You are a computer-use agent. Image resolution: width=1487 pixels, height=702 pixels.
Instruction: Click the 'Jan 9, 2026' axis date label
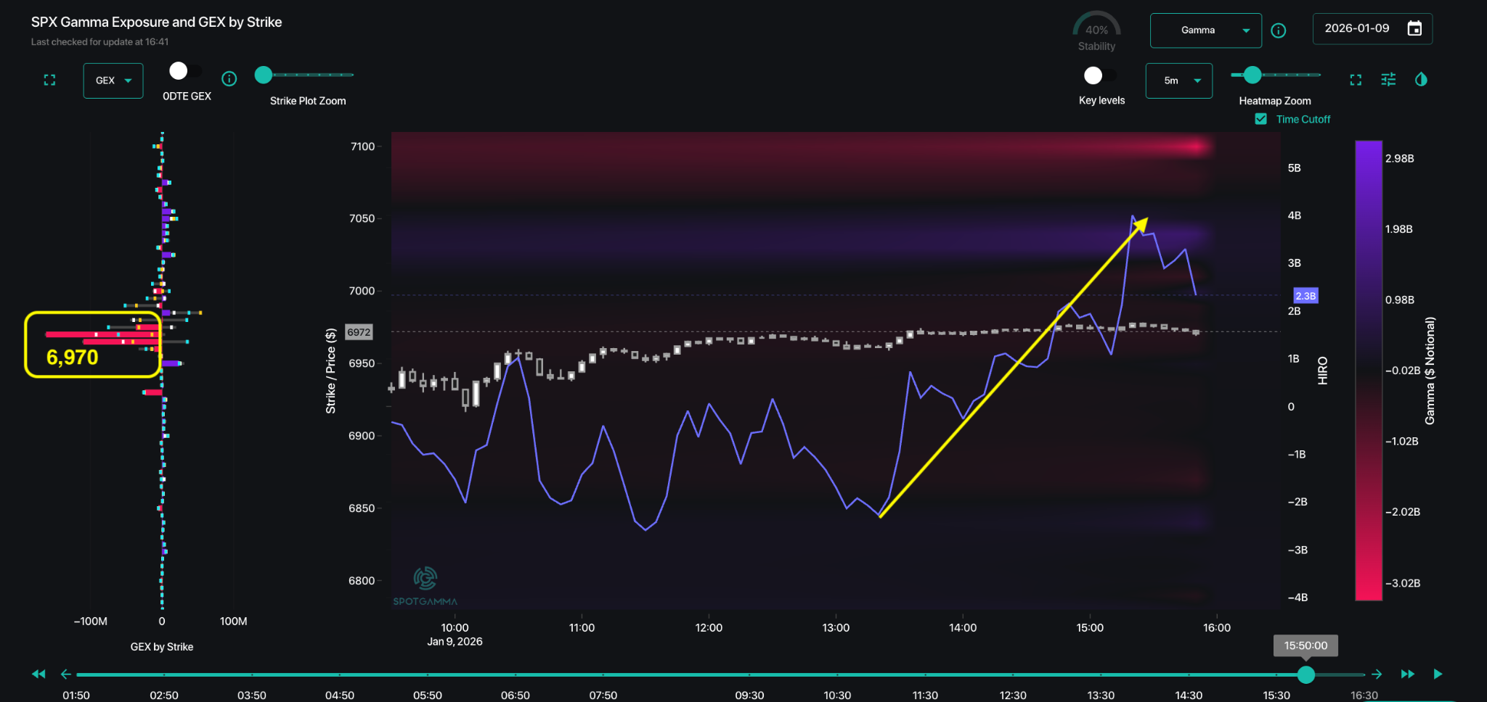point(455,641)
